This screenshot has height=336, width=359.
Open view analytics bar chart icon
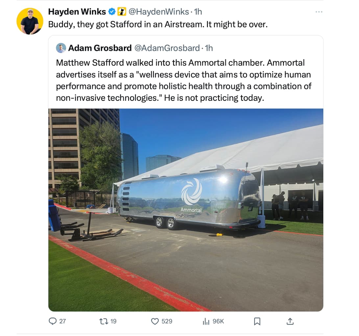coord(206,321)
